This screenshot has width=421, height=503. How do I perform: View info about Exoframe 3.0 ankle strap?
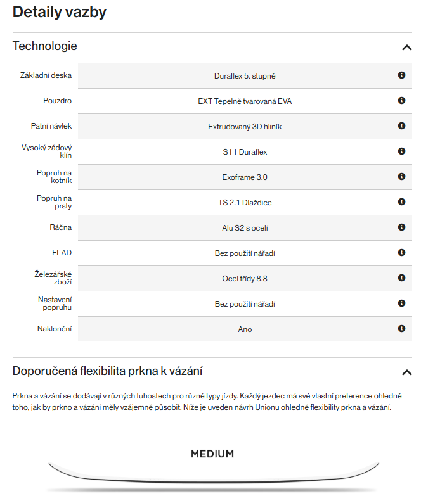[401, 177]
